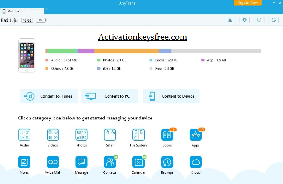Click the Register Now button

coord(247,2)
